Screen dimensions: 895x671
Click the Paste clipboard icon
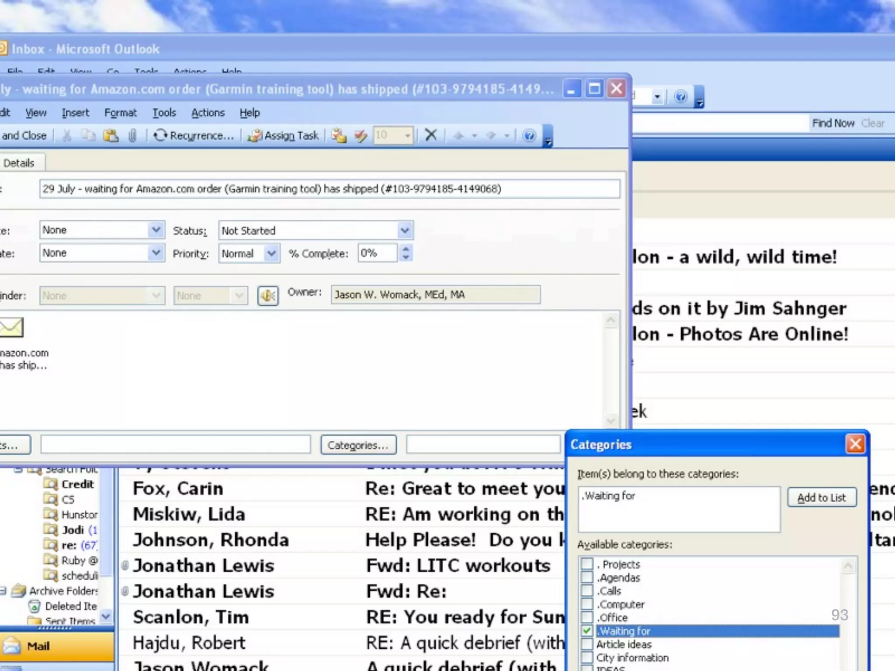[111, 135]
